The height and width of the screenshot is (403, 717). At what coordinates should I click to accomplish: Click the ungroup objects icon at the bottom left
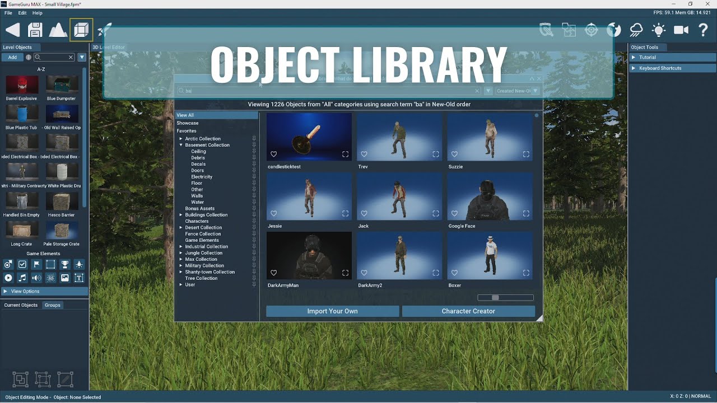click(x=43, y=379)
